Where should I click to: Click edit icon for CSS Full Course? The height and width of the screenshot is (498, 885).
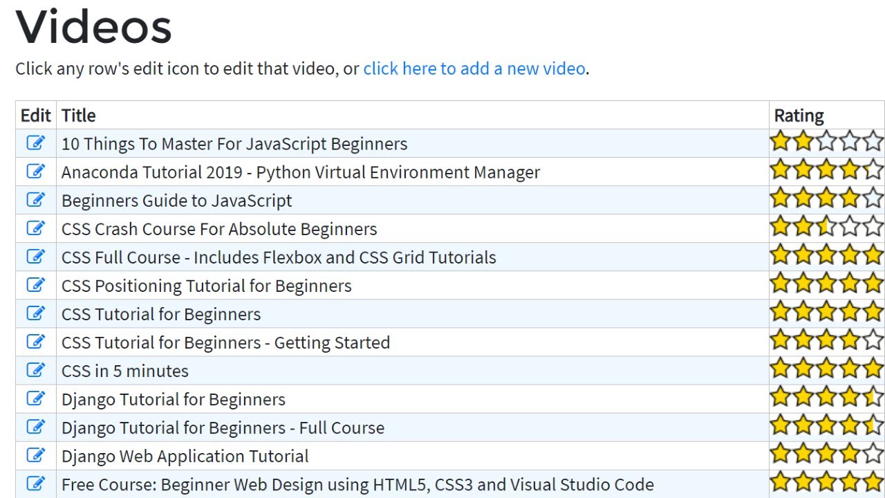36,257
